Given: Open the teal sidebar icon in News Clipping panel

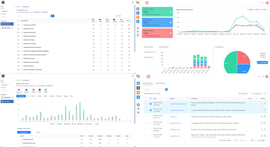Looking at the screenshot, I should tap(138, 83).
